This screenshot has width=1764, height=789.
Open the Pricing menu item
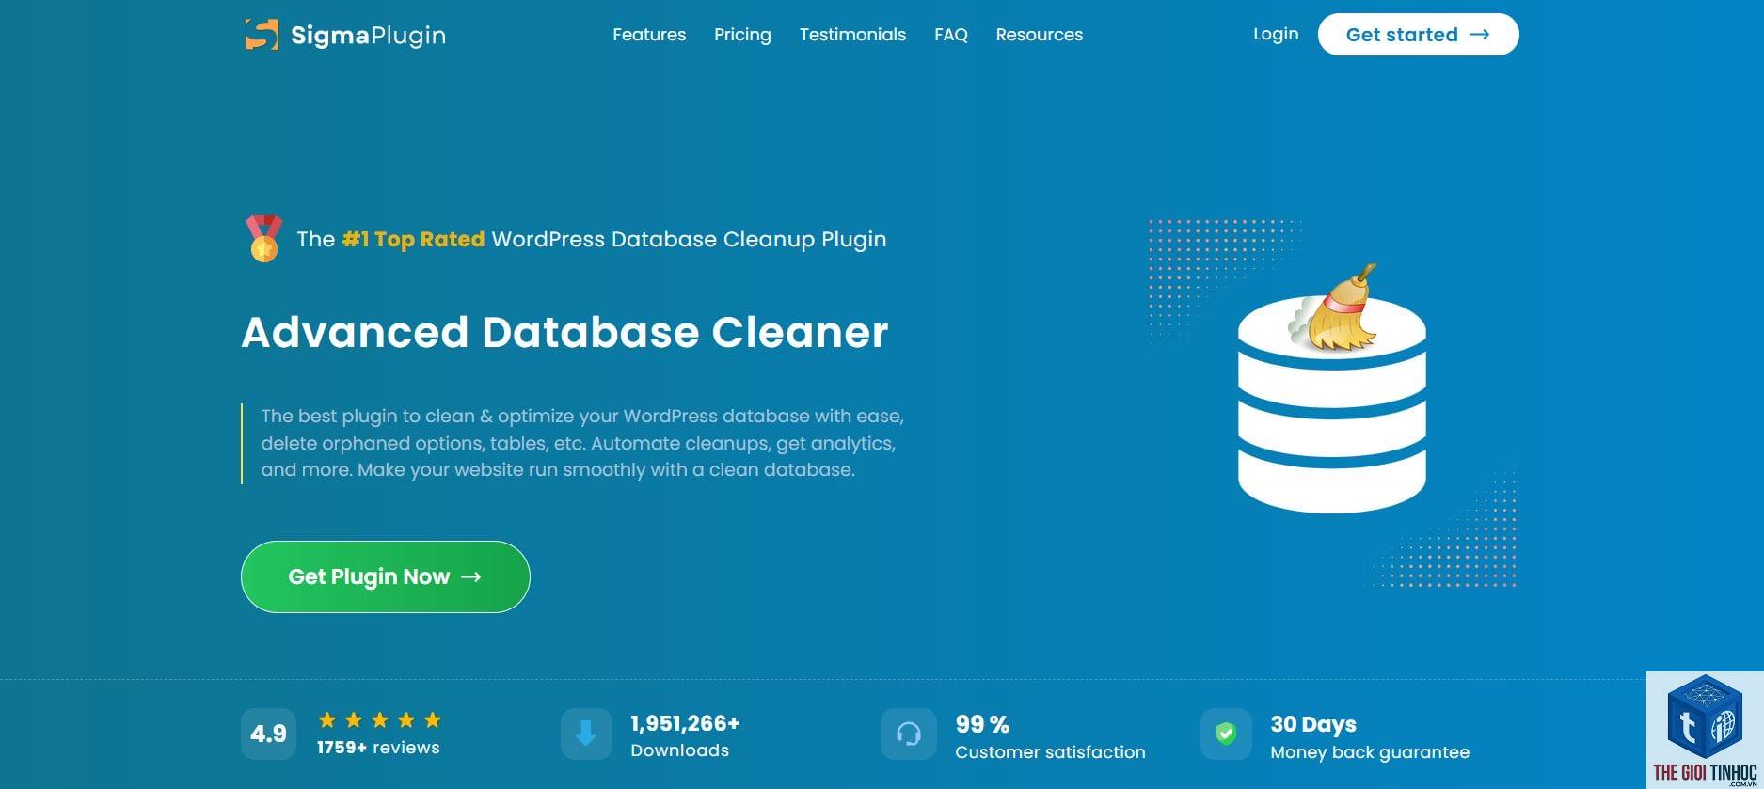742,35
